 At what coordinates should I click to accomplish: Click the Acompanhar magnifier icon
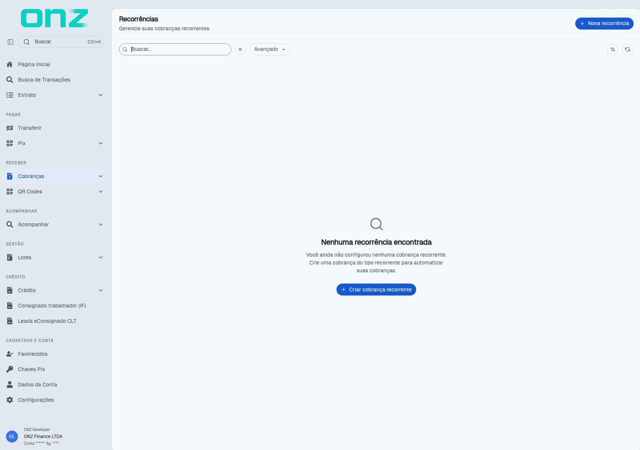tap(10, 224)
